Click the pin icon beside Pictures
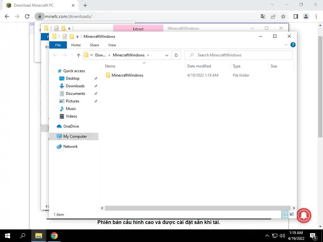The height and width of the screenshot is (242, 323). [x=96, y=101]
